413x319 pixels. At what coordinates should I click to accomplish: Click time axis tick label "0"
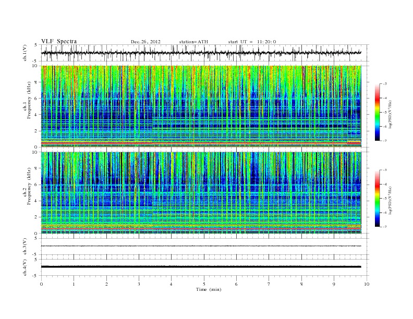tap(41, 284)
